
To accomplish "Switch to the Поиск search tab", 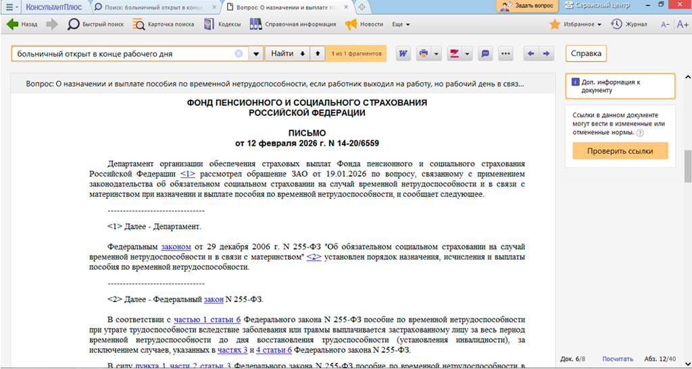I will click(154, 7).
